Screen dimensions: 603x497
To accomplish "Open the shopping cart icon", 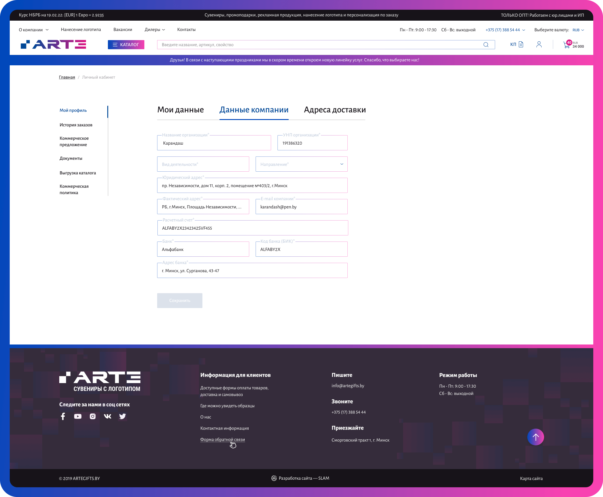I will coord(567,45).
